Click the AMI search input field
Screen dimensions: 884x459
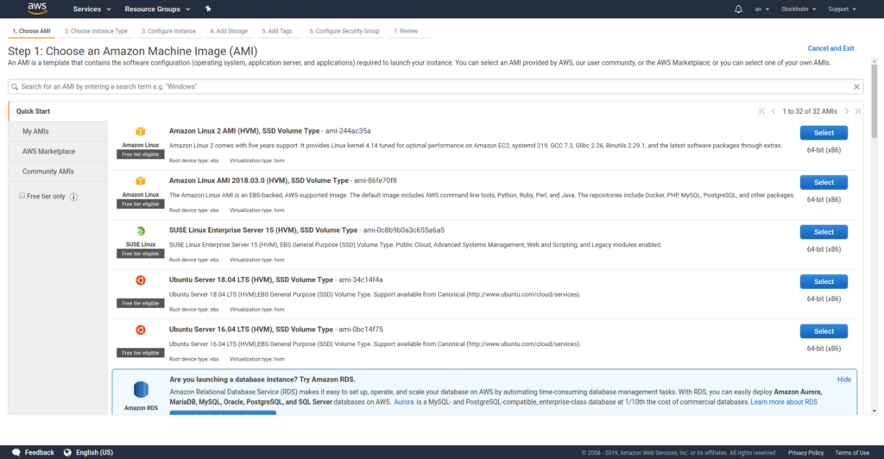click(435, 87)
